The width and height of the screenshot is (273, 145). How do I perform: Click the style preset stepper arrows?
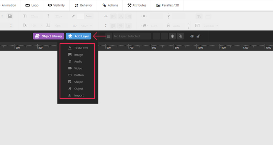(2, 16)
